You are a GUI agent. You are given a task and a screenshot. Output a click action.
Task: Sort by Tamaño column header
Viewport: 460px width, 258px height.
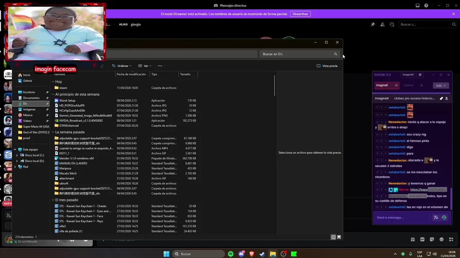(x=185, y=74)
